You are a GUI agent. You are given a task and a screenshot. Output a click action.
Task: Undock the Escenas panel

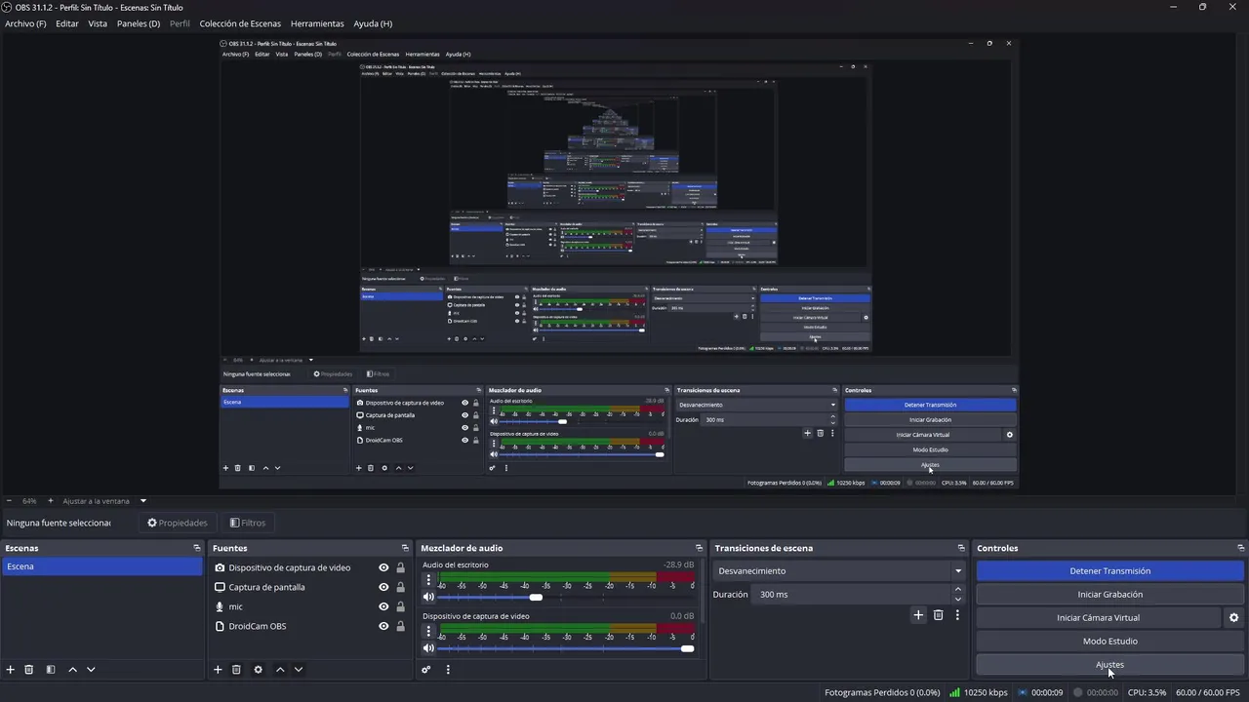[197, 548]
